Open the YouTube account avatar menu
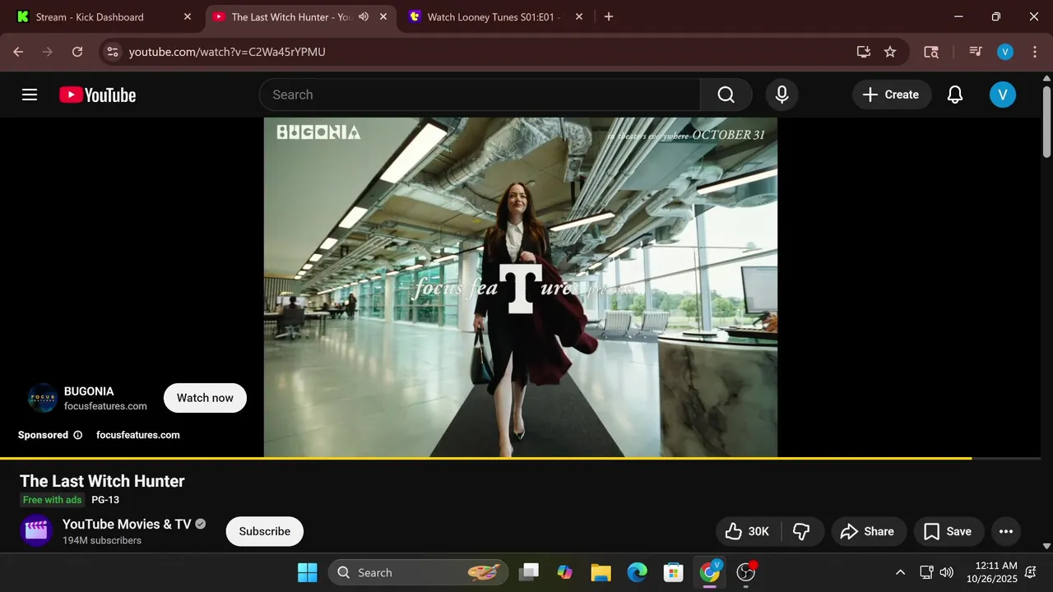Screen dimensions: 1053x592 coord(1002,95)
